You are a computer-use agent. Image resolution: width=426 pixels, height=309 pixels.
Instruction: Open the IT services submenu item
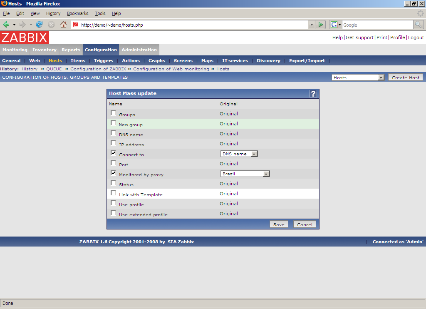click(235, 61)
